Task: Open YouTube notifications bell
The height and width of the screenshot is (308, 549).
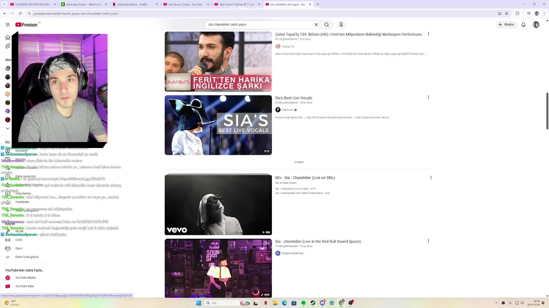Action: point(523,24)
